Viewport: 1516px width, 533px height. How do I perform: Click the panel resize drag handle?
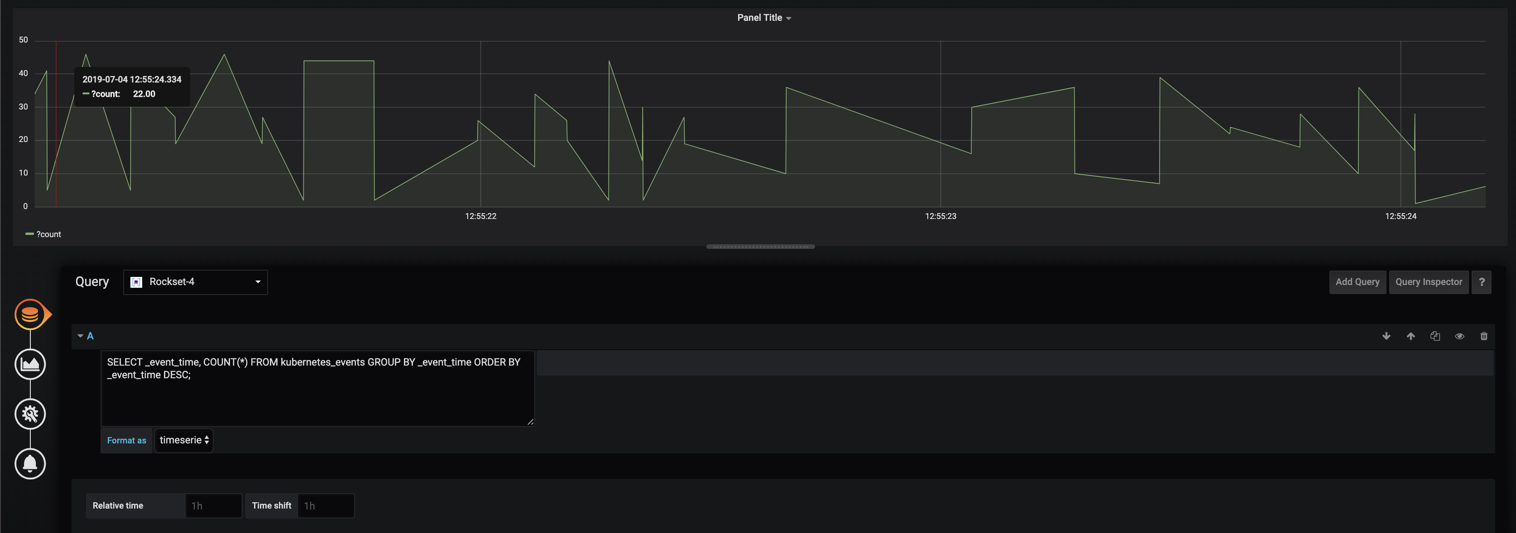coord(760,247)
